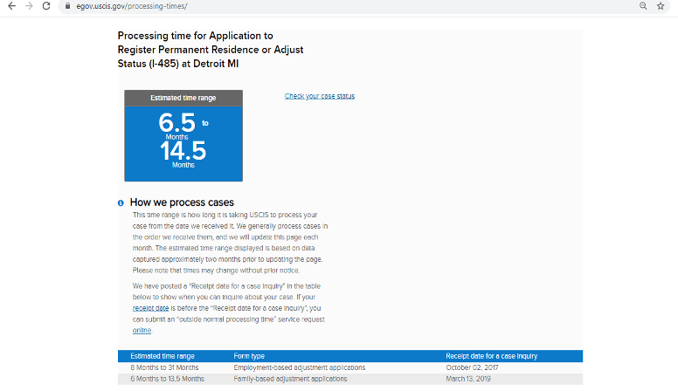Screen dimensions: 678x391
Task: Click the padlock site security icon
Action: [x=67, y=6]
